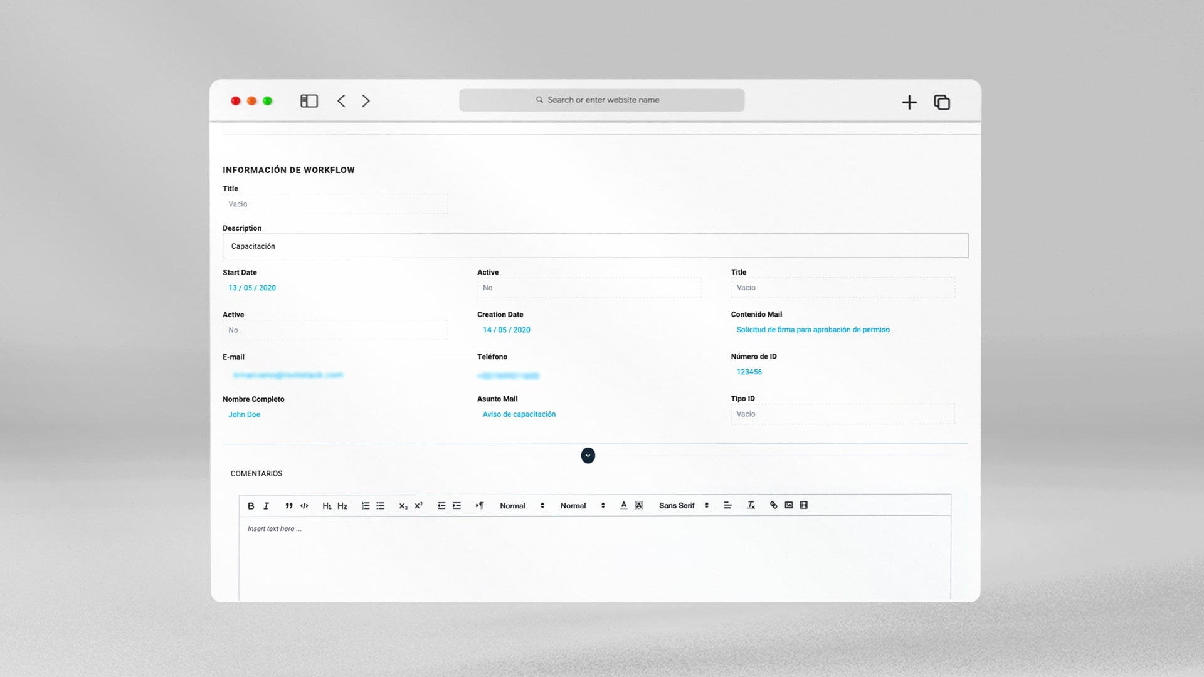Switch text direction to right-to-left
Viewport: 1204px width, 677px height.
pos(480,506)
